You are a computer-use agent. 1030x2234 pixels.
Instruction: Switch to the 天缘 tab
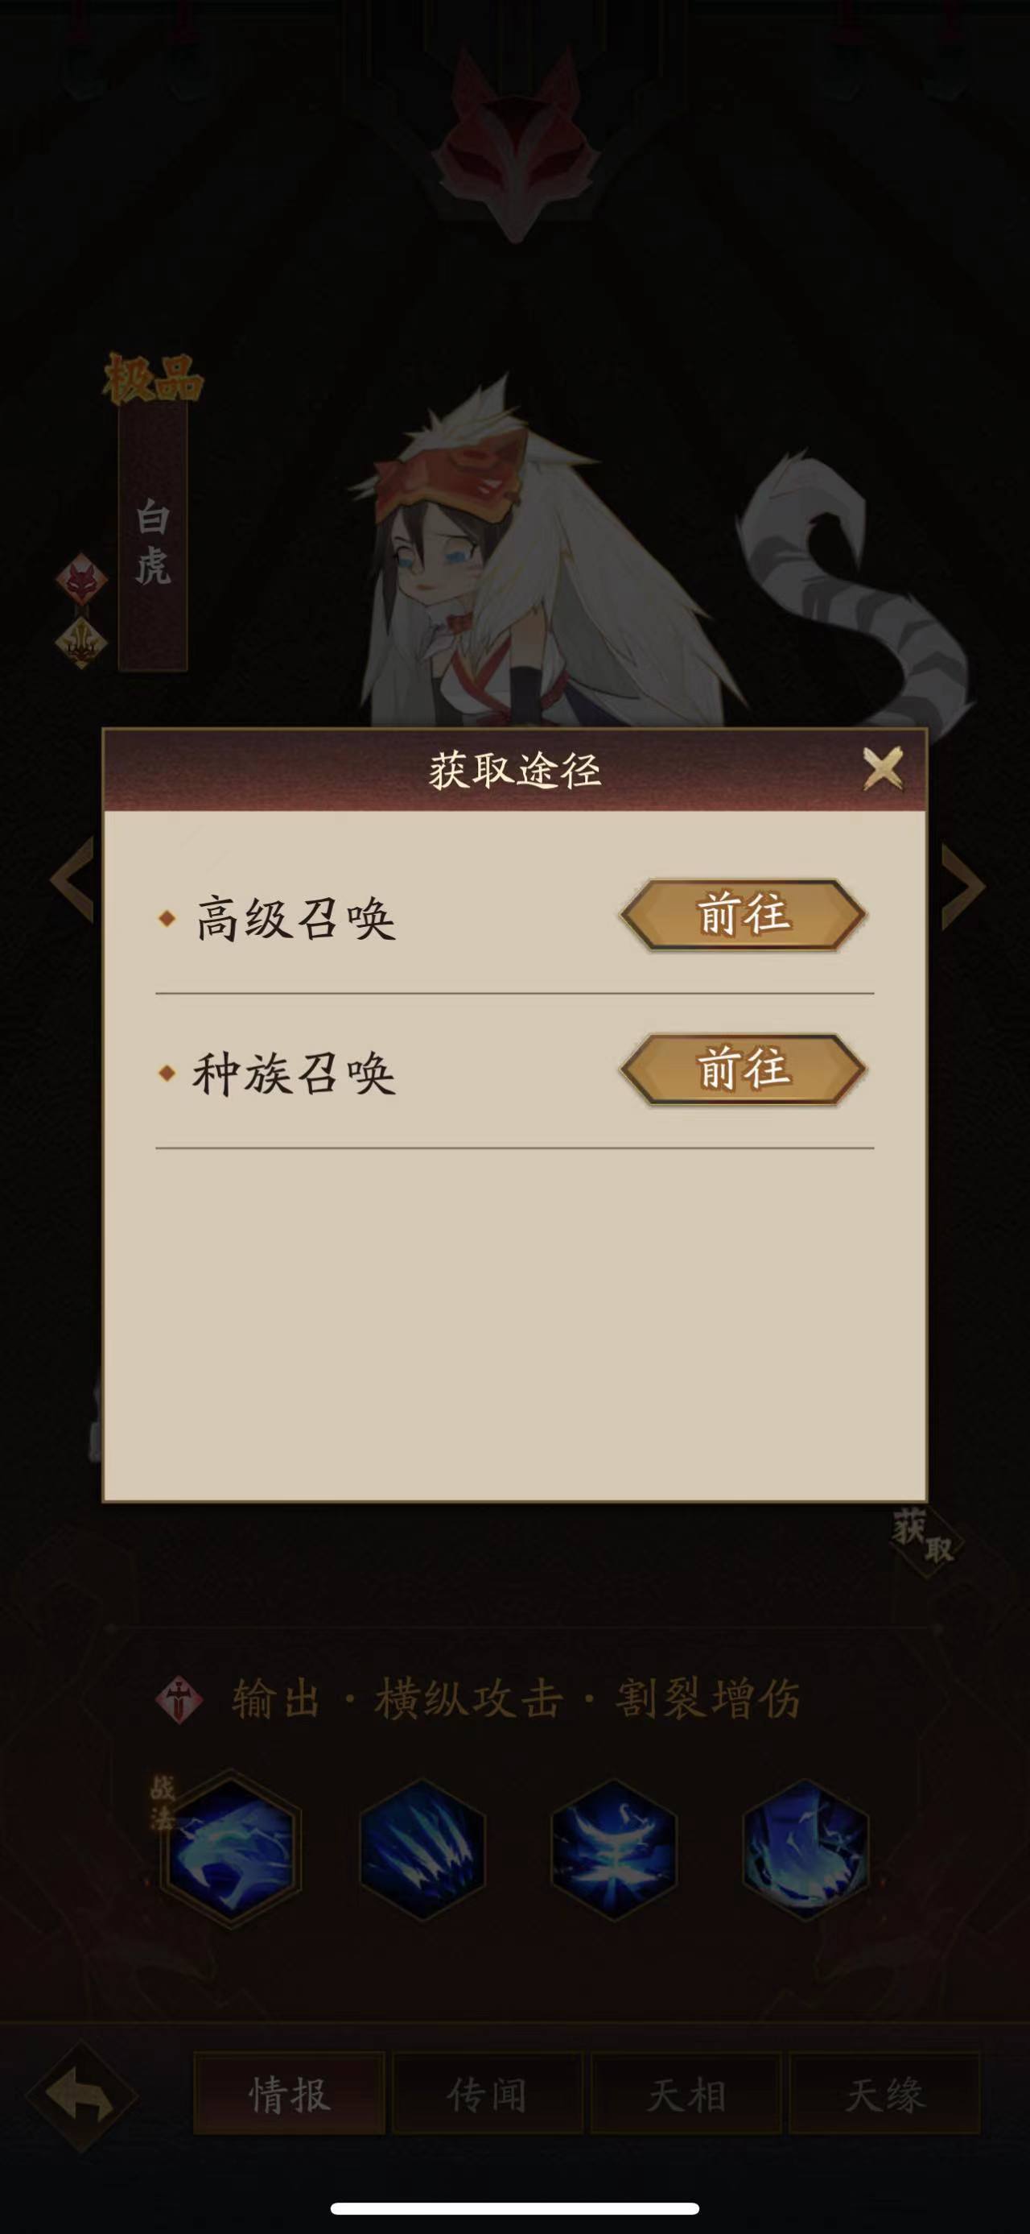pos(884,2095)
